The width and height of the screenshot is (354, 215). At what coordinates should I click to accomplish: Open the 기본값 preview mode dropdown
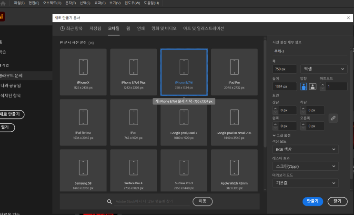pyautogui.click(x=305, y=183)
